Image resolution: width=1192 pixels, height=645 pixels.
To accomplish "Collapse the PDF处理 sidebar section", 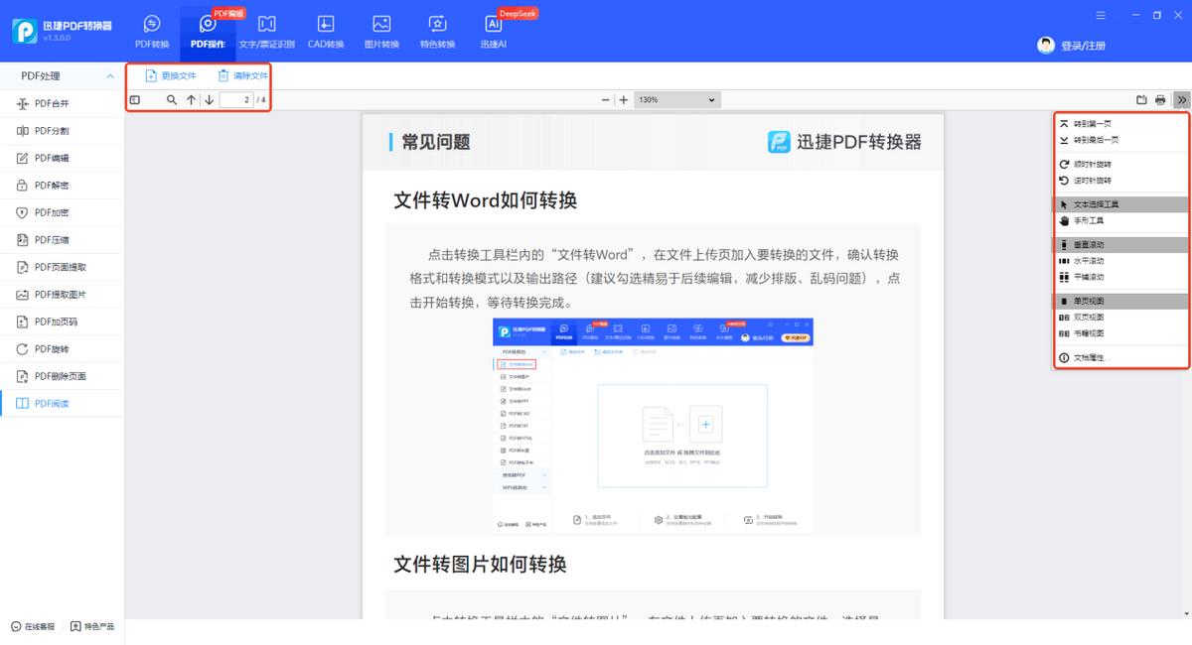I will click(109, 75).
